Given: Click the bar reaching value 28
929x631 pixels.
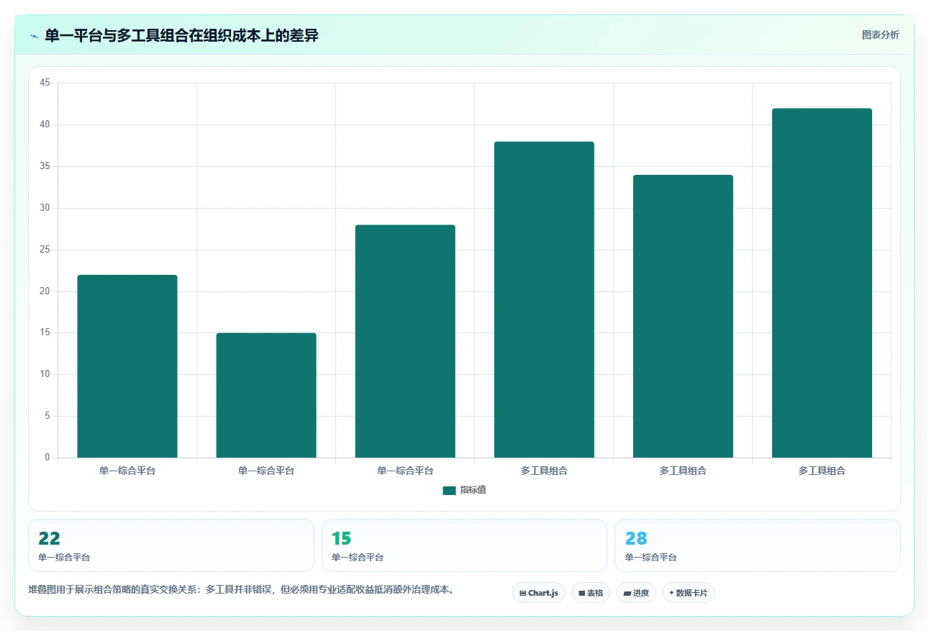Looking at the screenshot, I should pos(405,341).
